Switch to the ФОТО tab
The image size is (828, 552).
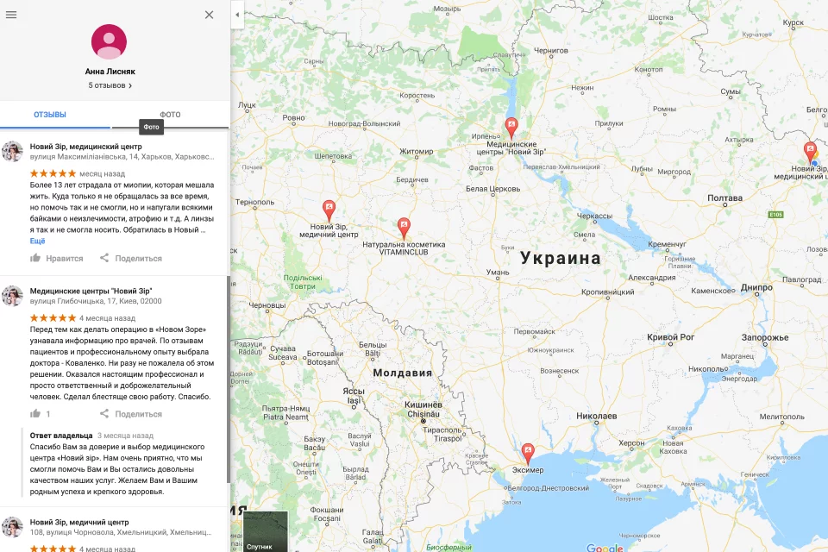pyautogui.click(x=170, y=115)
